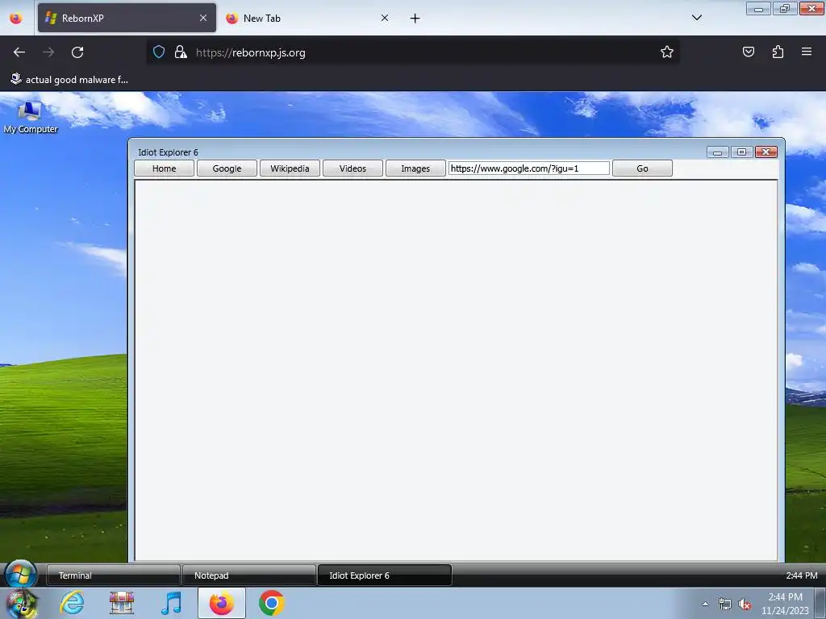Maximize the Idiot Explorer 6 window
826x619 pixels.
click(742, 152)
